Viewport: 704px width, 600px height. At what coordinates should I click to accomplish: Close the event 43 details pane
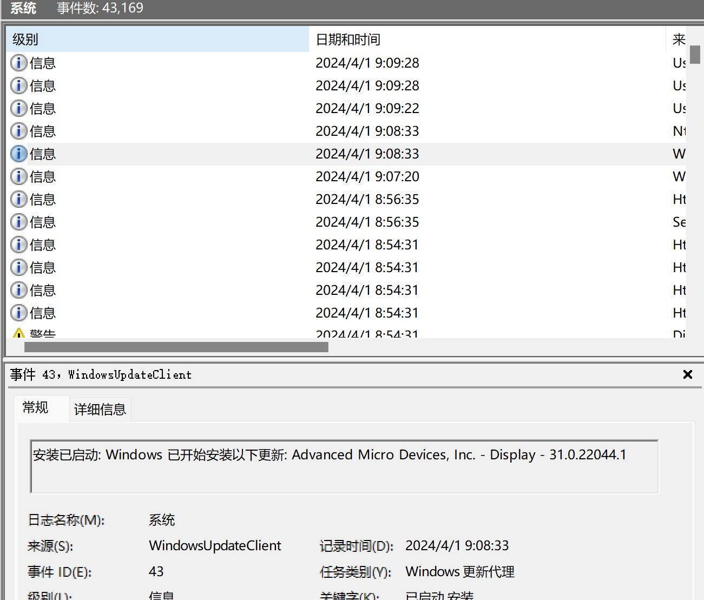(688, 374)
